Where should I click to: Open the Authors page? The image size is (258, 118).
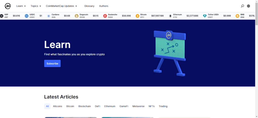tap(104, 6)
